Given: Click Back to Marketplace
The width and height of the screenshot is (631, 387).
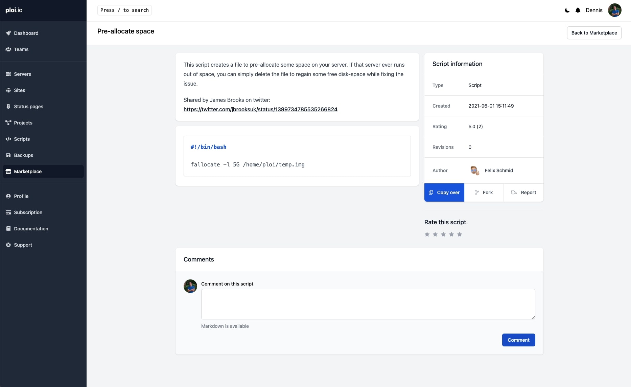Looking at the screenshot, I should pos(594,33).
